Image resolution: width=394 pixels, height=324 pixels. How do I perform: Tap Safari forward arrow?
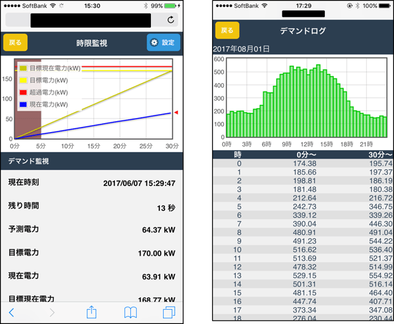point(52,312)
